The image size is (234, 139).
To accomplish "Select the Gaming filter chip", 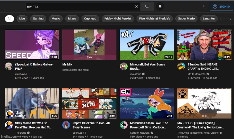I will [x=38, y=19].
